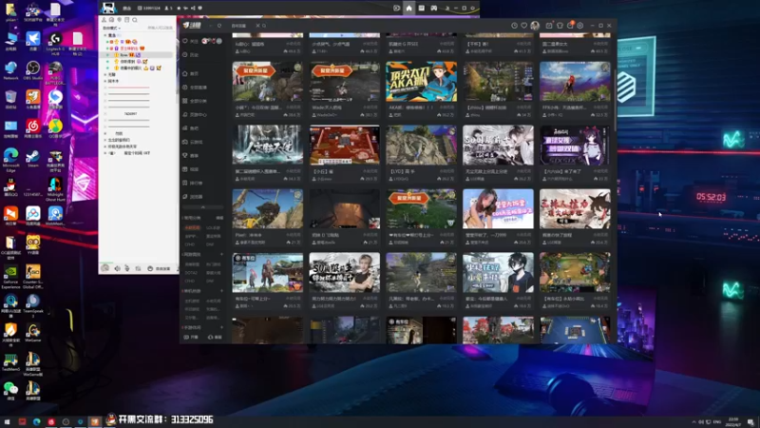The width and height of the screenshot is (760, 428).
Task: Open the waterfall calligraphy stream thumbnail
Action: (268, 146)
